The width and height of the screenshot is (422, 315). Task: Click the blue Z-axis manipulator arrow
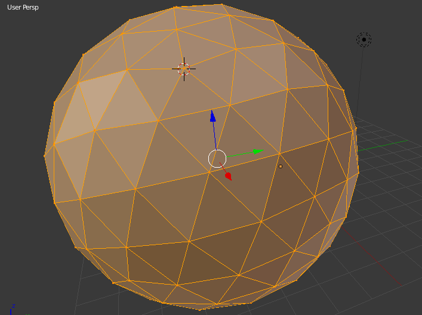pyautogui.click(x=213, y=116)
